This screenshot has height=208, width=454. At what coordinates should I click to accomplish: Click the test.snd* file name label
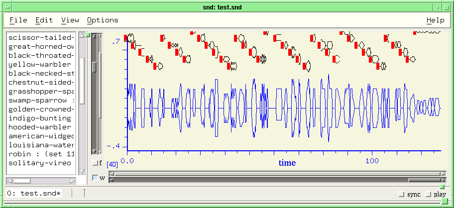(x=34, y=194)
